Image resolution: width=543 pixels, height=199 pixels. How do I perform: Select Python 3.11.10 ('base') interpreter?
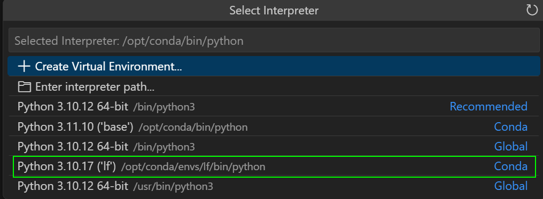click(x=274, y=127)
